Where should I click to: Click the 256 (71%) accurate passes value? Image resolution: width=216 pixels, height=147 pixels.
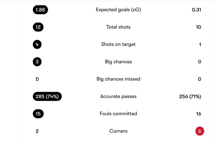pos(190,96)
